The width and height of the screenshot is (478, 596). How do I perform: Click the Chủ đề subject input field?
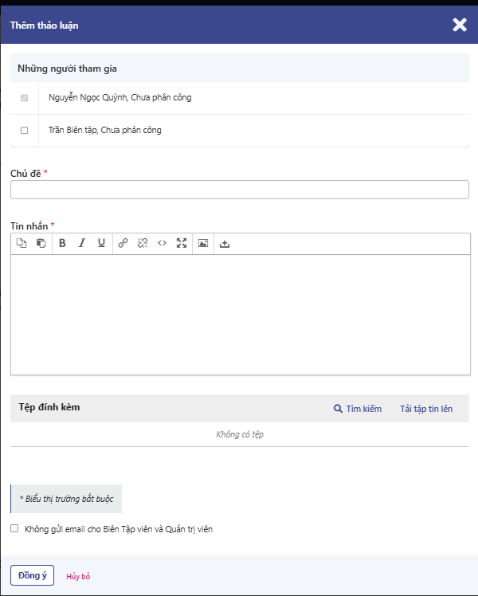tap(239, 190)
